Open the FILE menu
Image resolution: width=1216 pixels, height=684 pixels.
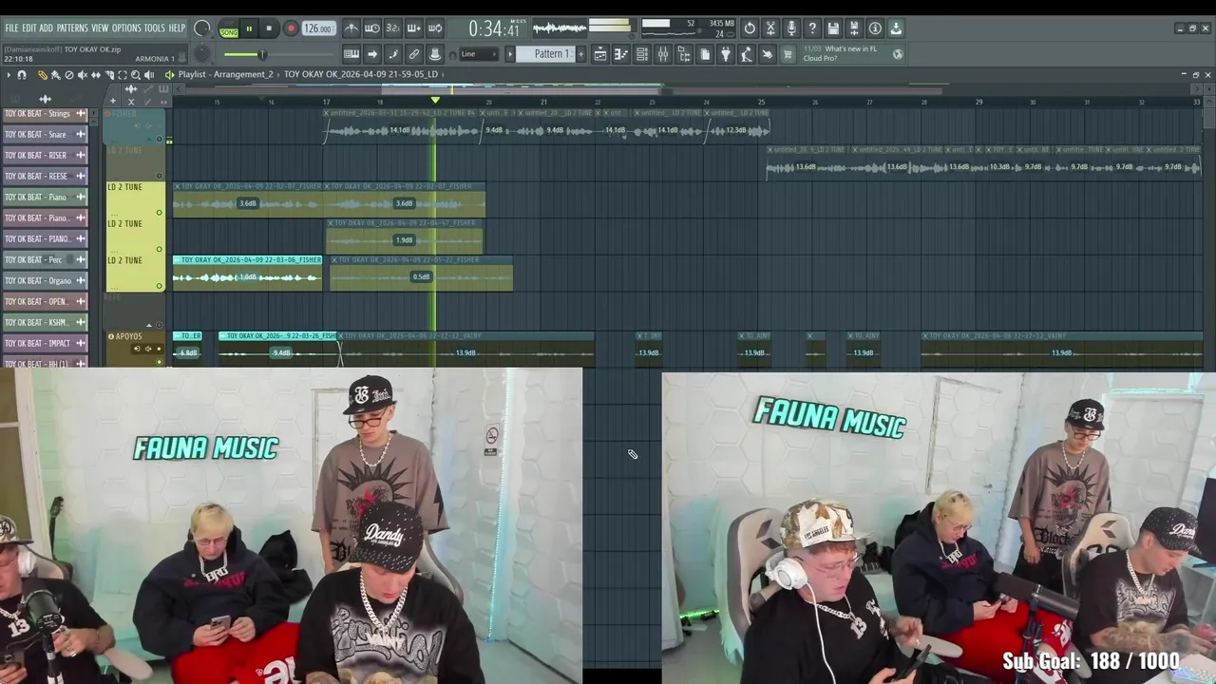pyautogui.click(x=11, y=28)
